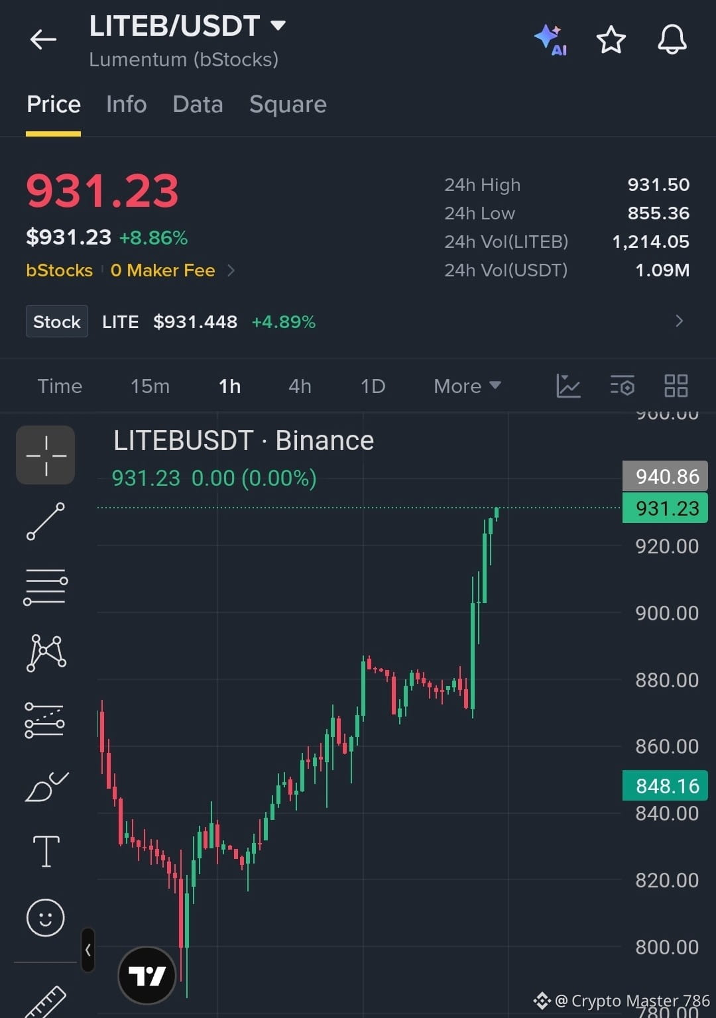Click the 24h High value 931.50
716x1018 pixels.
(x=658, y=185)
